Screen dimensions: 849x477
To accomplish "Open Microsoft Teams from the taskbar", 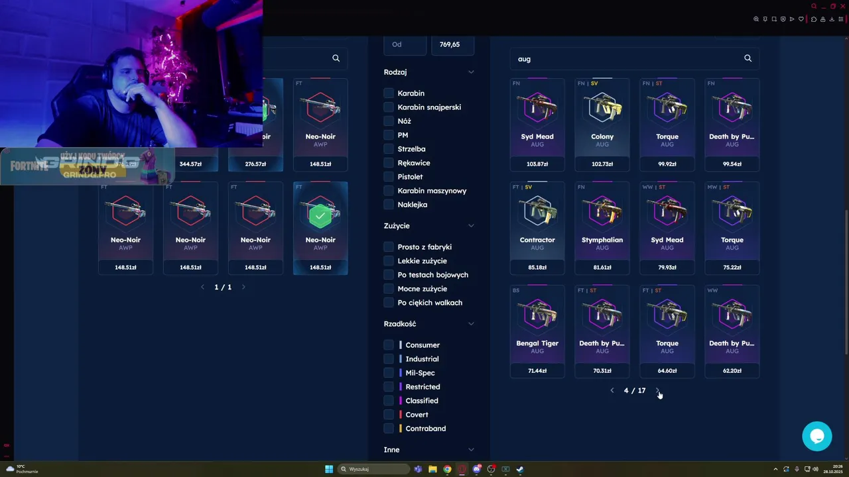I will [418, 469].
